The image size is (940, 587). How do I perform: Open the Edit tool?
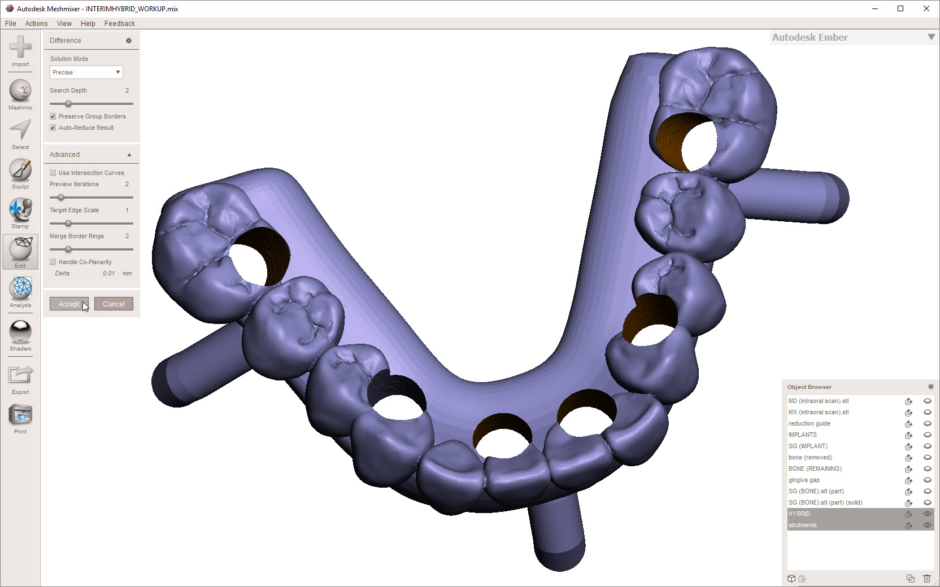coord(20,252)
